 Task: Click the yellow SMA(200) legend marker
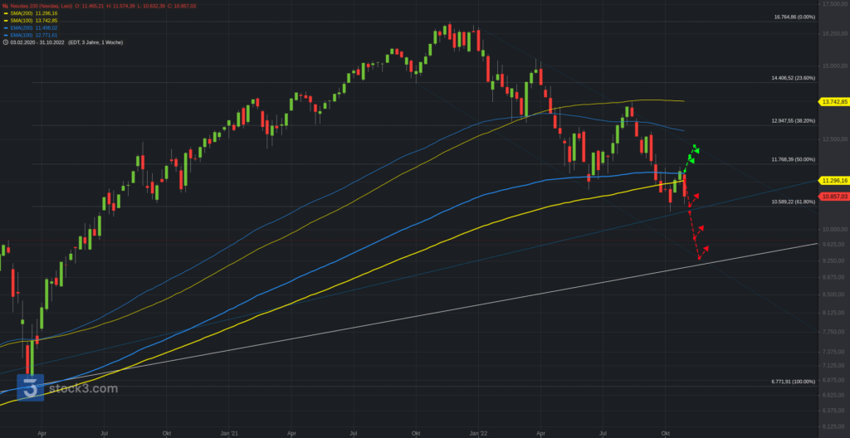[6, 13]
